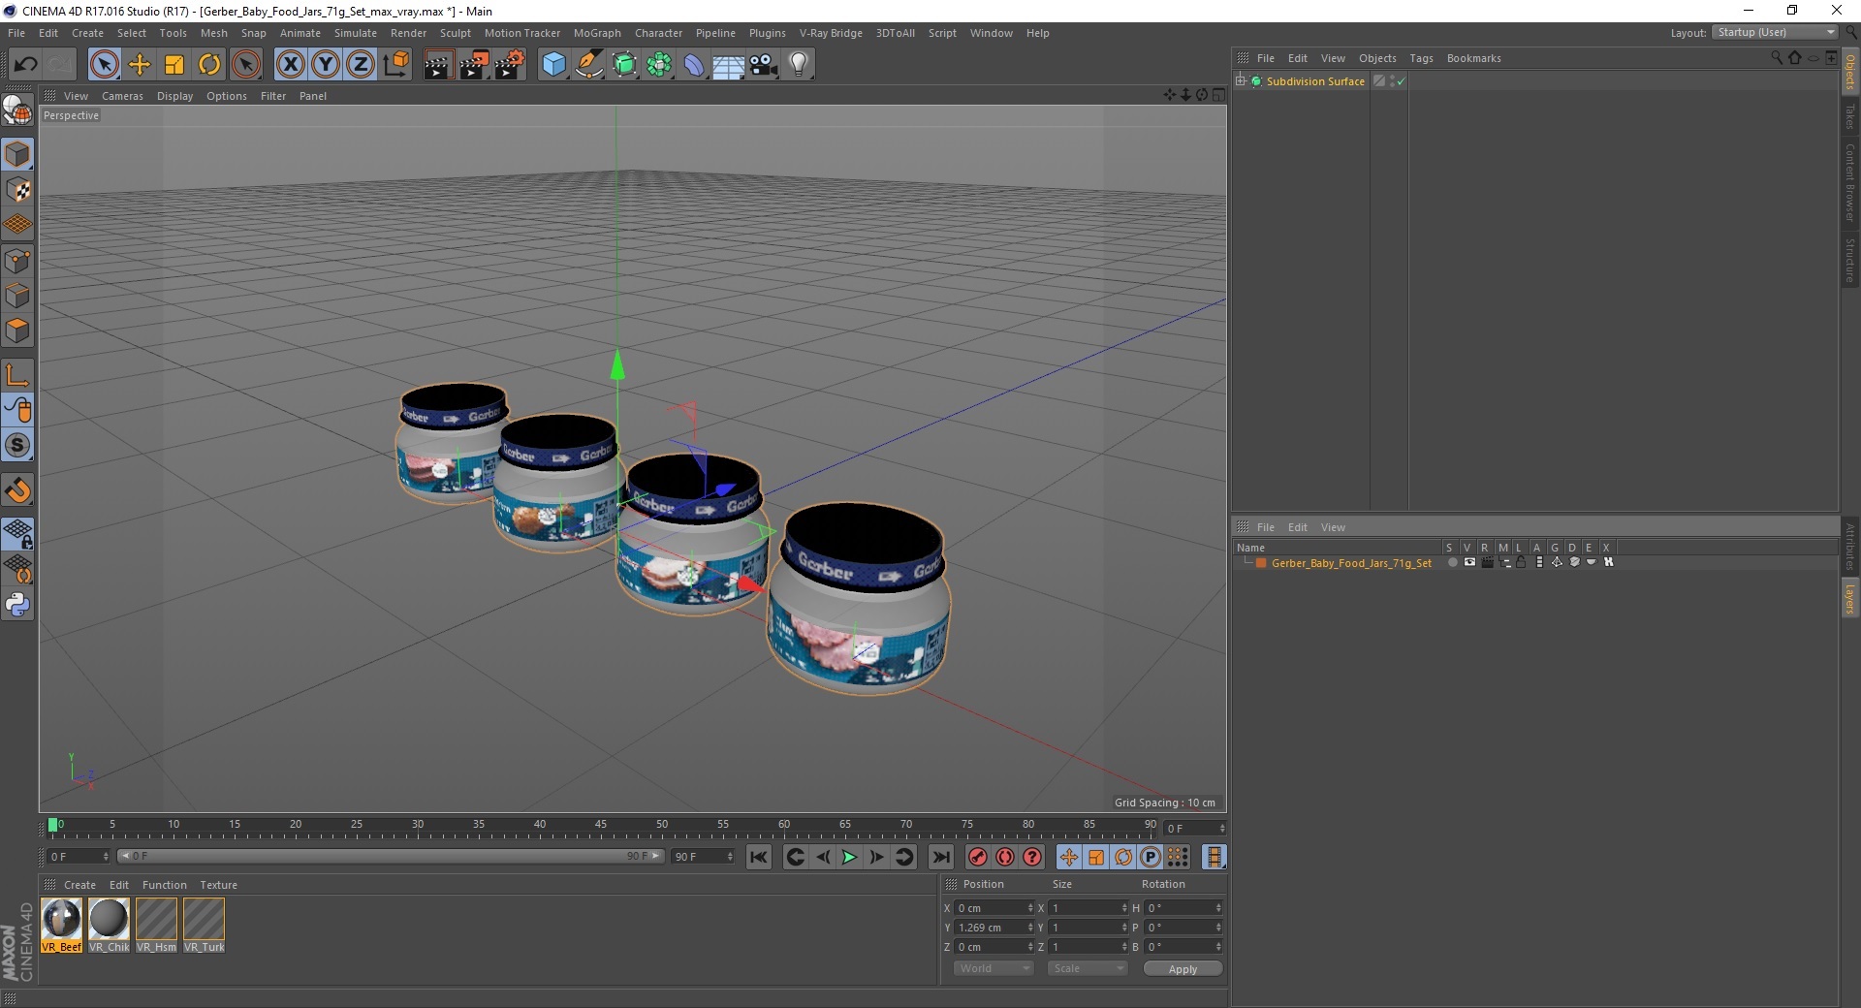Viewport: 1861px width, 1008px height.
Task: Open the MoGraph menu
Action: pyautogui.click(x=597, y=33)
